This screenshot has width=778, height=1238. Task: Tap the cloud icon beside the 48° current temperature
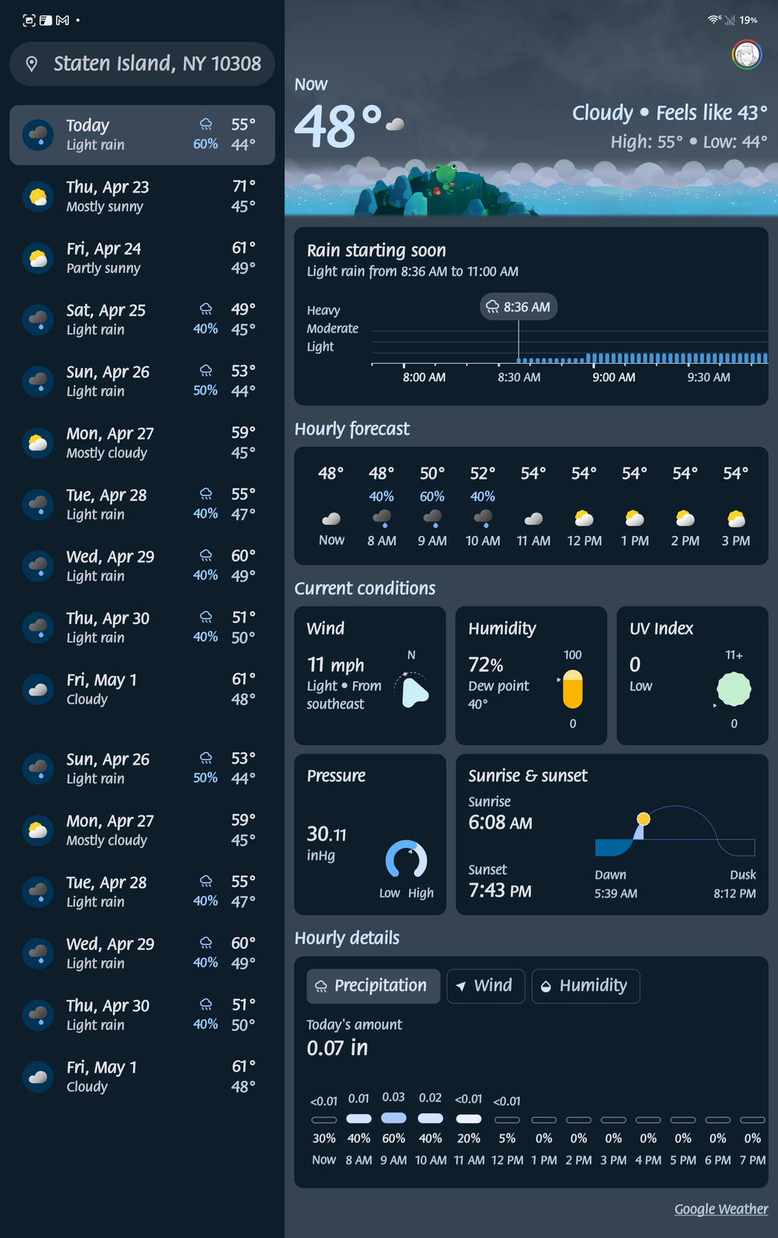click(395, 125)
